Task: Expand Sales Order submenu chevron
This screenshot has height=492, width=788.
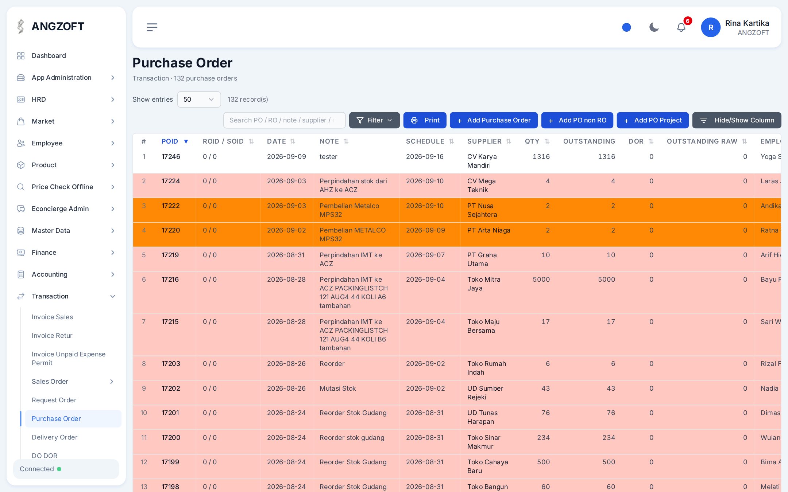Action: coord(112,382)
